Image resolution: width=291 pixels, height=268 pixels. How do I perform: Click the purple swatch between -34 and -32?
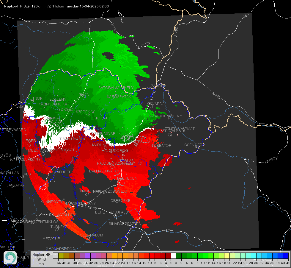coord(88,256)
